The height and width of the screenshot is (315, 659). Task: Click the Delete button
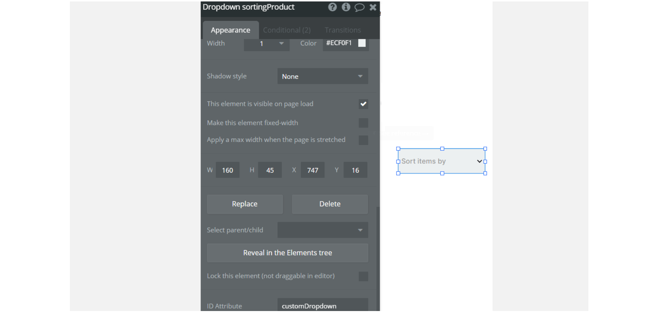pyautogui.click(x=330, y=204)
